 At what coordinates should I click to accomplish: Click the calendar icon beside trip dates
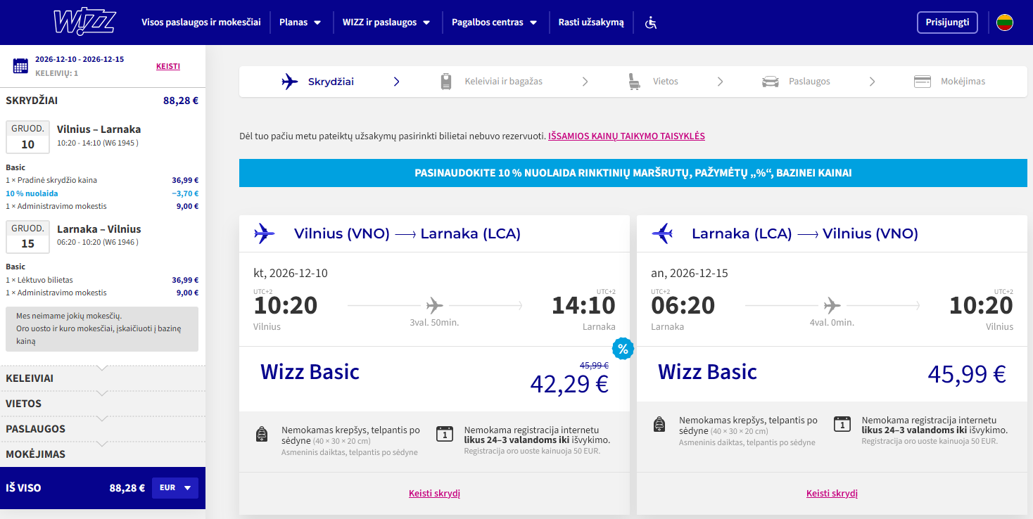pyautogui.click(x=20, y=66)
